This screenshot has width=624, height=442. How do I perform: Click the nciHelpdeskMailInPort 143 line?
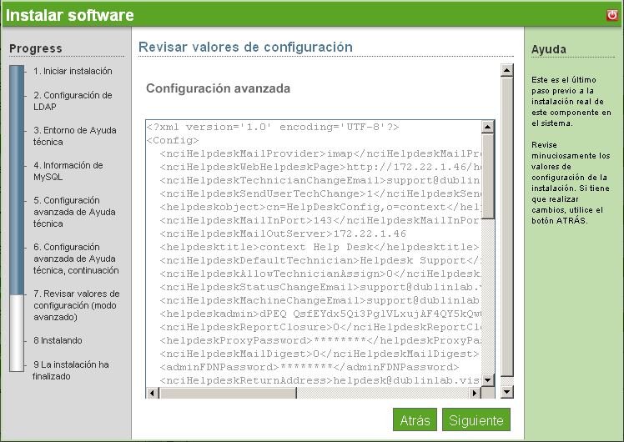pyautogui.click(x=320, y=220)
